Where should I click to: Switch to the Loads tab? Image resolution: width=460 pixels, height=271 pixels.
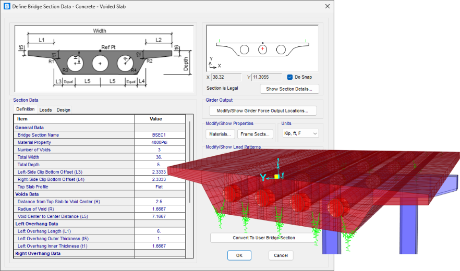(x=45, y=110)
